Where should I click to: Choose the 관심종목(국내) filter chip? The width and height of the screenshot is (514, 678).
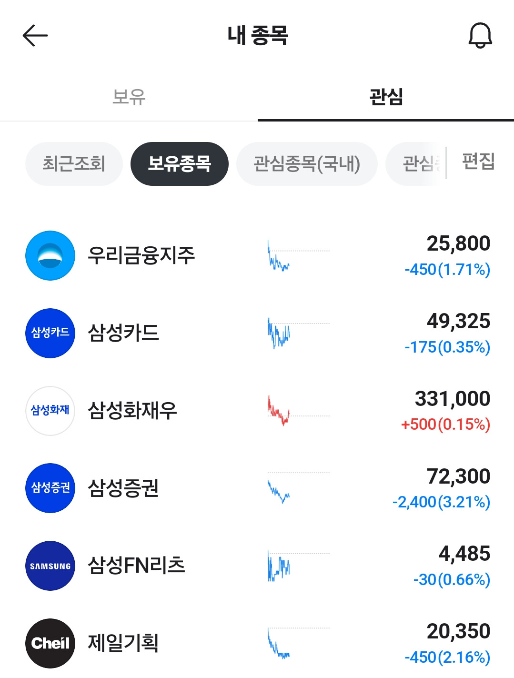pyautogui.click(x=307, y=164)
